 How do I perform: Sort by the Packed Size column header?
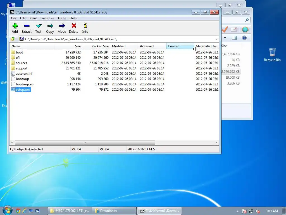click(96, 46)
